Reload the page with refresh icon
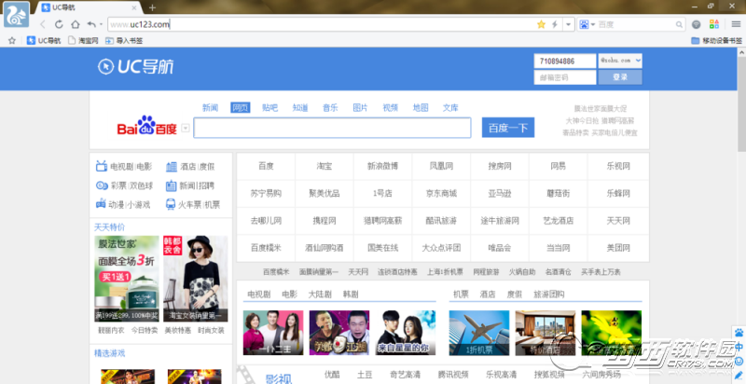746x384 pixels. [x=59, y=24]
